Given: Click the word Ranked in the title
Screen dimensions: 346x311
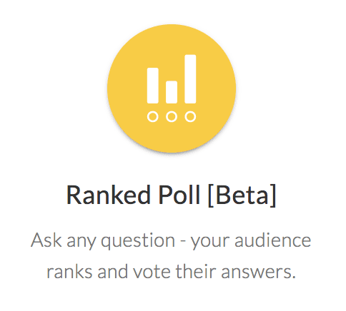Looking at the screenshot, I should coord(109,195).
